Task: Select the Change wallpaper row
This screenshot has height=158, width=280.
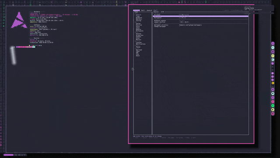Action: (201, 26)
